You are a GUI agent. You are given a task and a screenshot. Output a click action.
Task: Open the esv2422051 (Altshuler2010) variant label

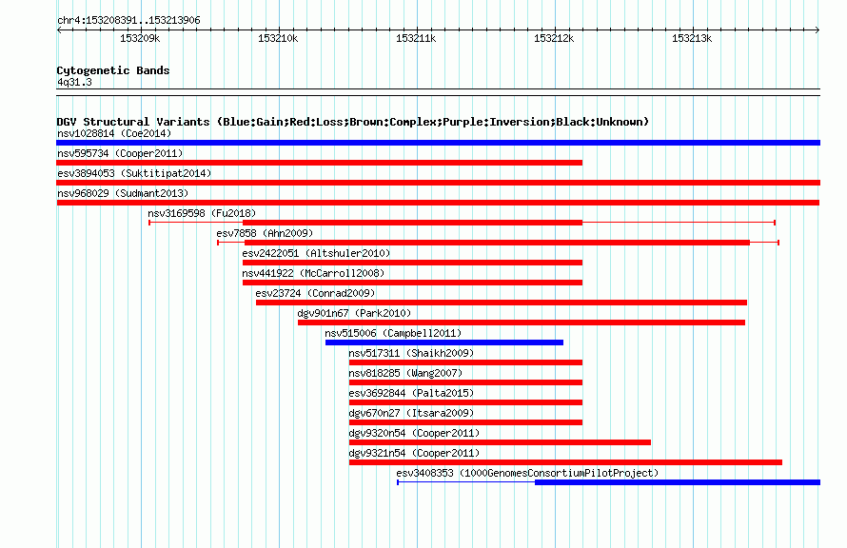point(316,253)
